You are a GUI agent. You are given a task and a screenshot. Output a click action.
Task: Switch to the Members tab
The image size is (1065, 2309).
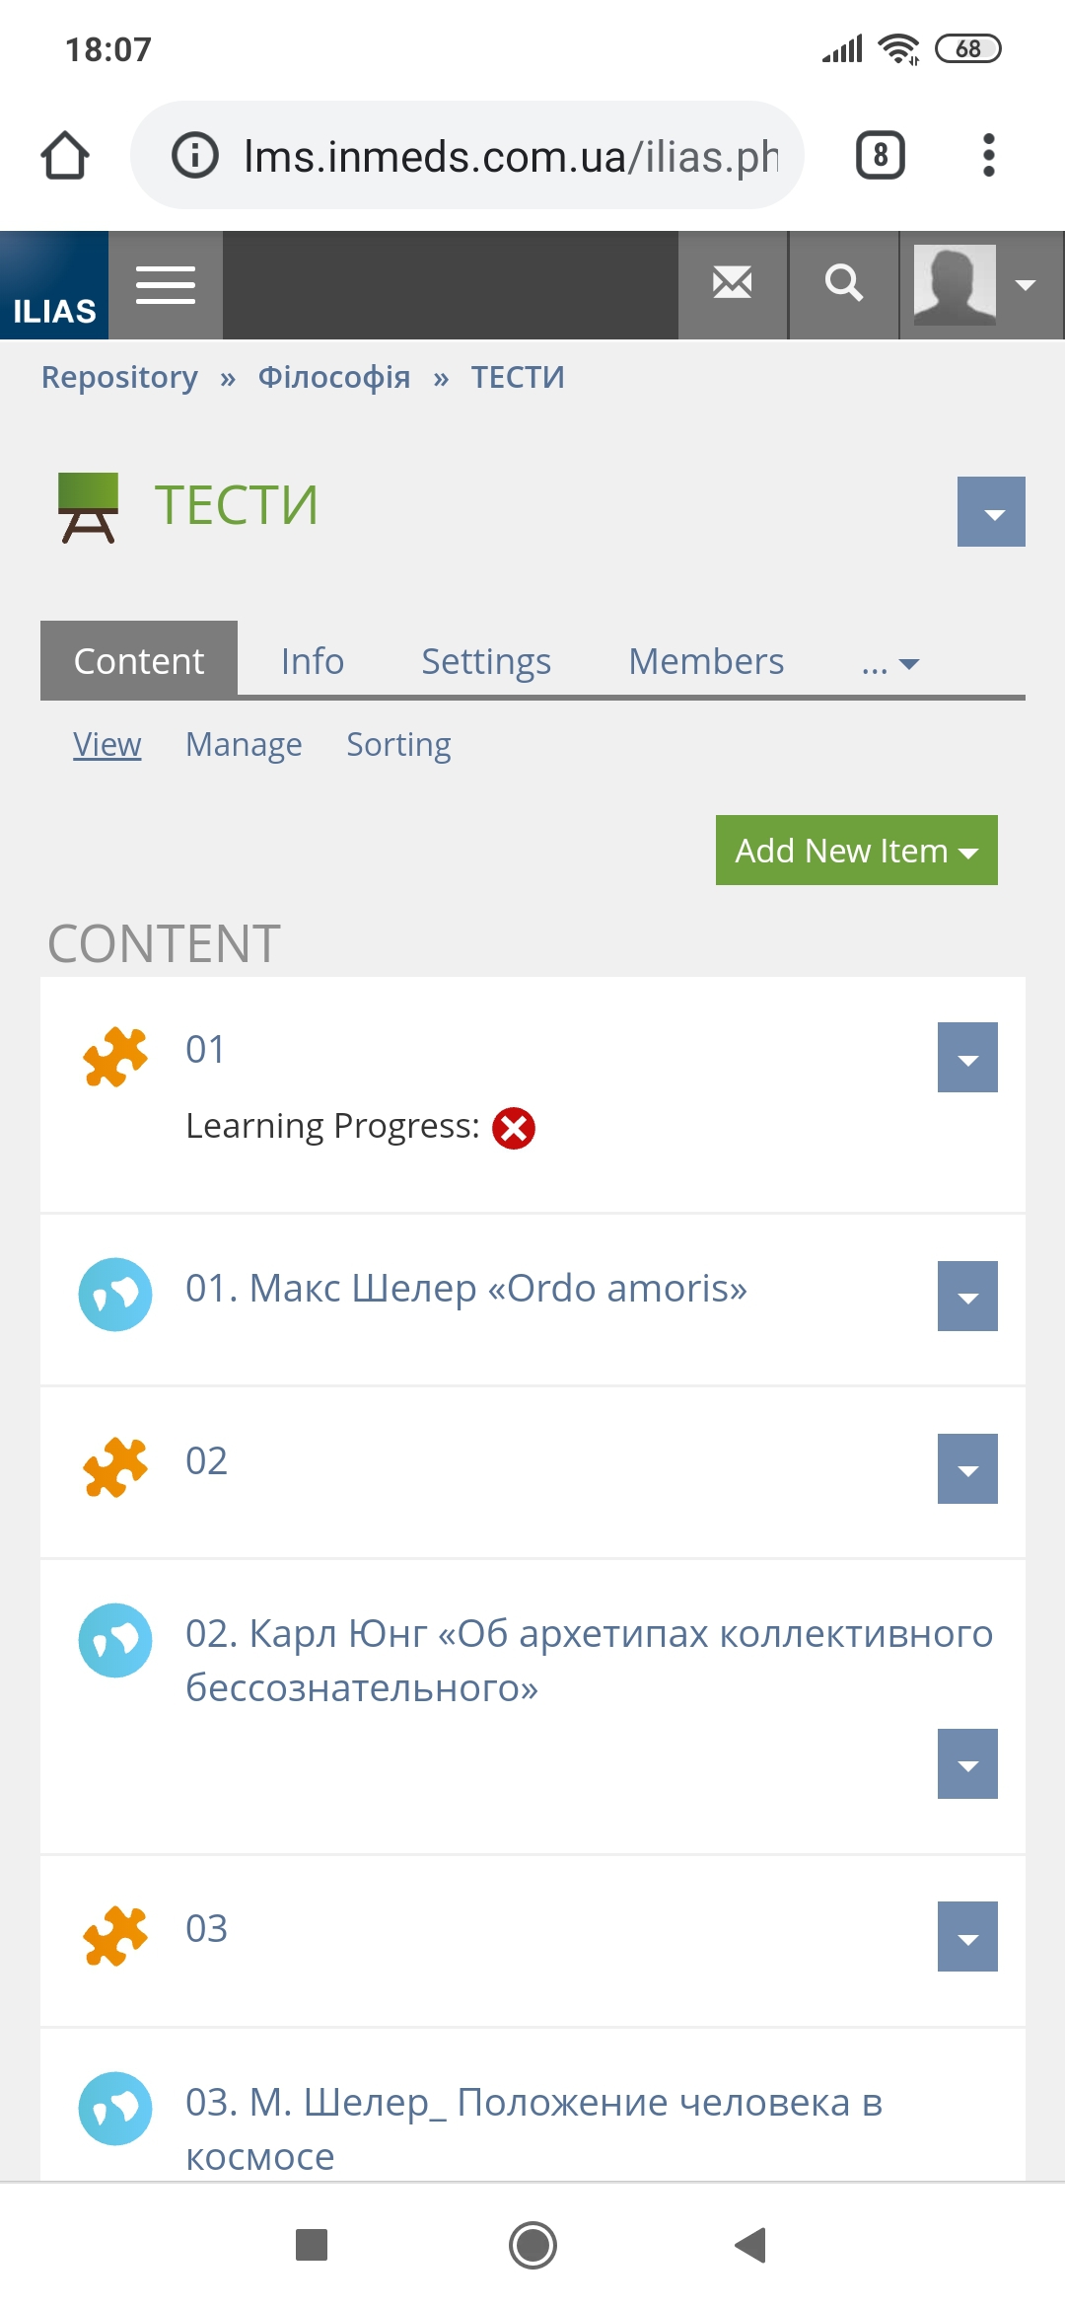coord(706,661)
